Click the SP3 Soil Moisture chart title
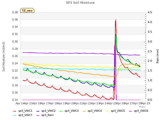The height and width of the screenshot is (120, 161). coord(80,3)
